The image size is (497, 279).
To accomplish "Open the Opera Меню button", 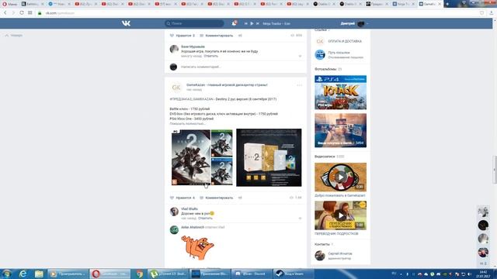I will (x=9, y=4).
